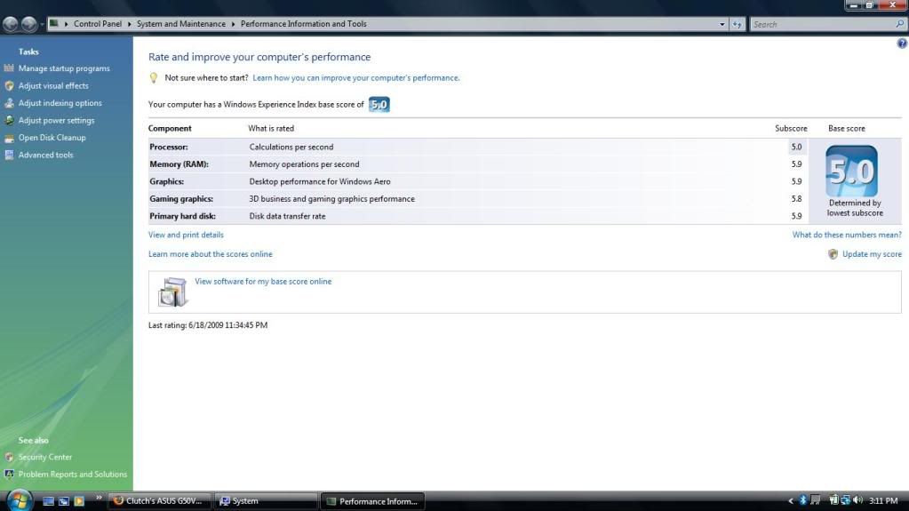This screenshot has width=909, height=511.
Task: Expand chevron before Control Panel breadcrumb
Action: point(66,24)
